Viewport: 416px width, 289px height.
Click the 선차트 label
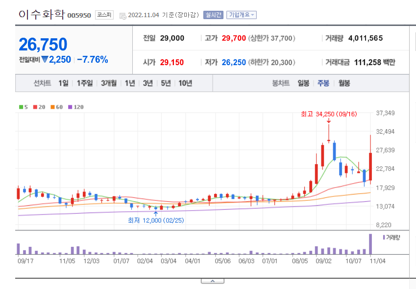tap(42, 83)
